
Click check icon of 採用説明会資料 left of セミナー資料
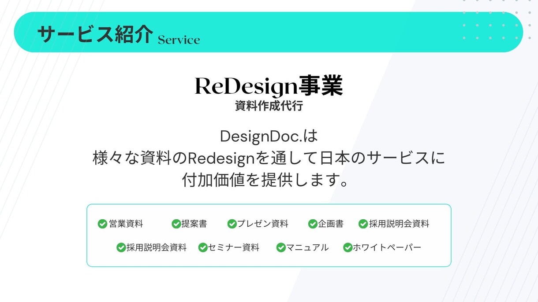pyautogui.click(x=121, y=248)
